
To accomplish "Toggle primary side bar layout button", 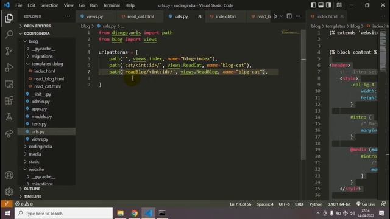I will (313, 5).
